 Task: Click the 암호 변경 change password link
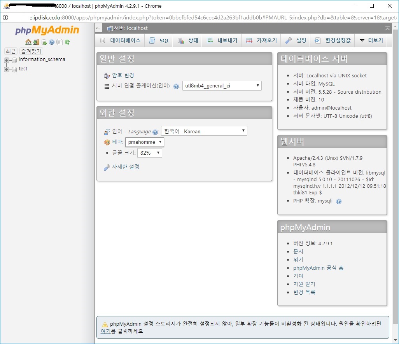point(123,75)
